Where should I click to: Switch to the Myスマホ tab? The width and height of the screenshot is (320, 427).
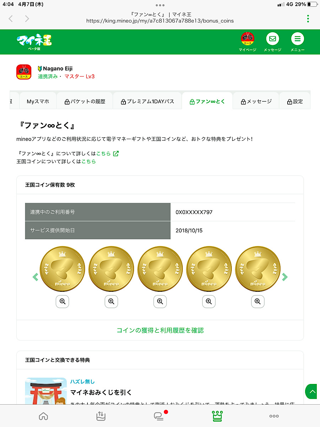tap(38, 101)
